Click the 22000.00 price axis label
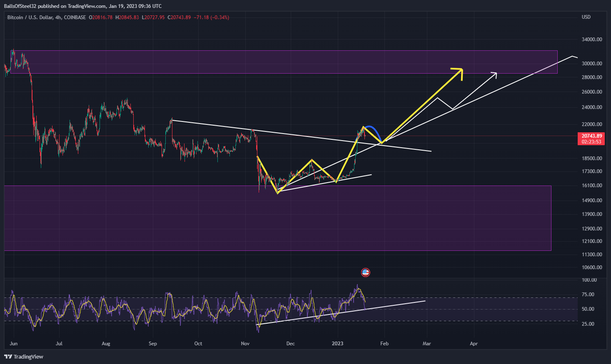 592,124
